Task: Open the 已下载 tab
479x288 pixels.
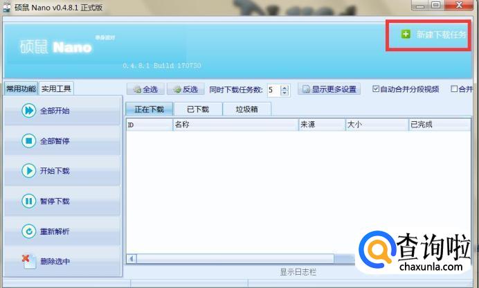Action: 198,109
